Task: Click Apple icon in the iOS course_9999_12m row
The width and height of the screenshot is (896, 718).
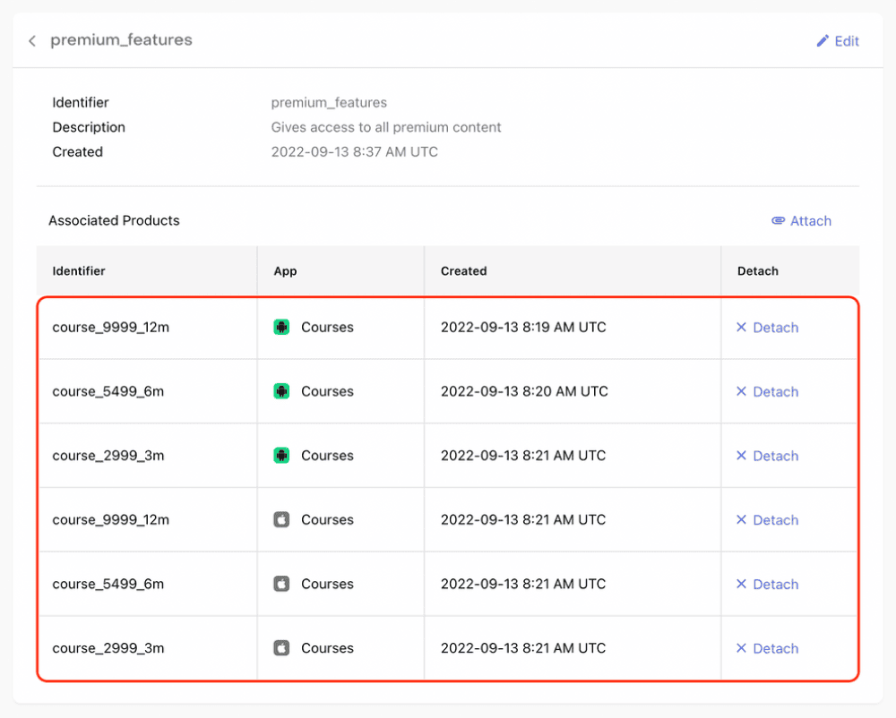Action: pos(281,520)
